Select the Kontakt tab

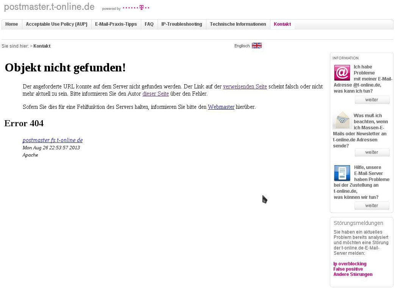click(282, 24)
